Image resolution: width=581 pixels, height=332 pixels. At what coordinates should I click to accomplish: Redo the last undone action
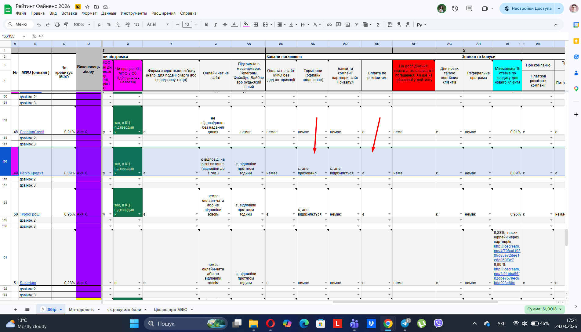48,25
